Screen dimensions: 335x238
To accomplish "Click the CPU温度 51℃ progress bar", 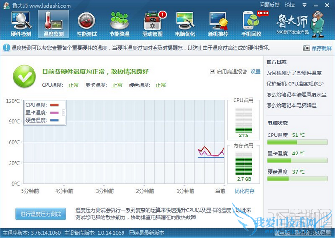I will [297, 142].
